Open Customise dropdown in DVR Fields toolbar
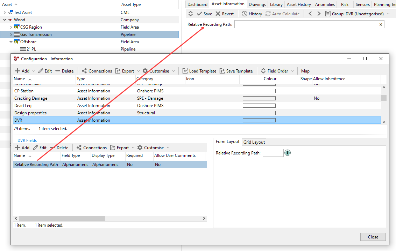396x251 pixels. click(x=168, y=148)
